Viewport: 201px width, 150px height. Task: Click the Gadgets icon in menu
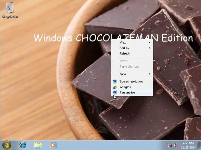115,87
